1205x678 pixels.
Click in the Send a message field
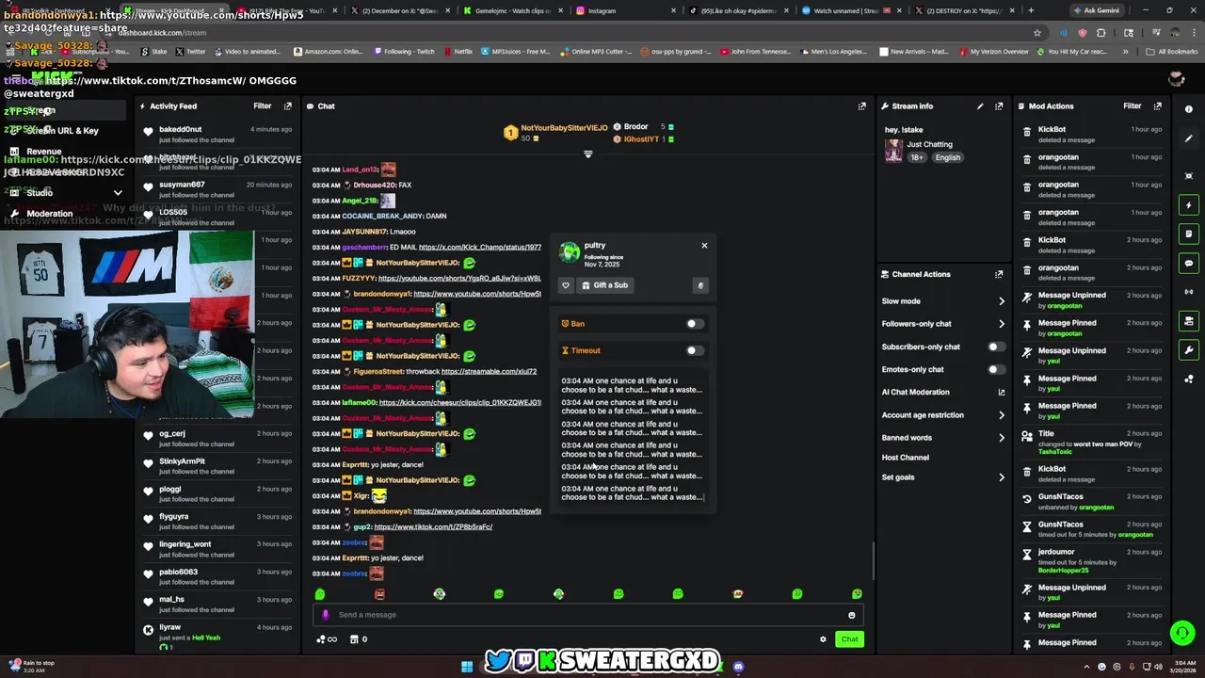click(x=586, y=615)
